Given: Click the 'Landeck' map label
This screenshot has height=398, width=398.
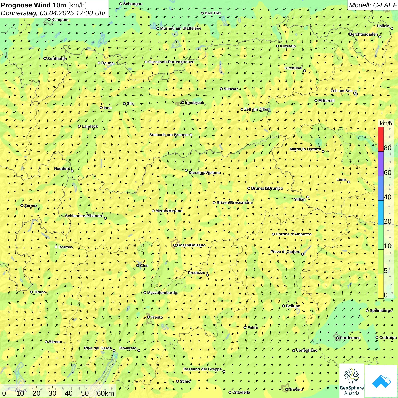Looking at the screenshot, I should [90, 126].
